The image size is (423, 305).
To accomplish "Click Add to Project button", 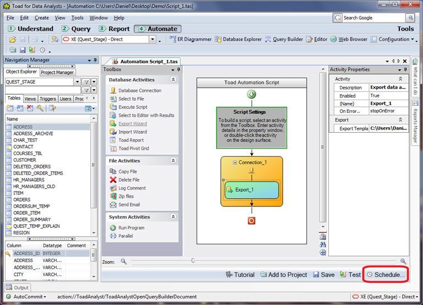I will (284, 275).
